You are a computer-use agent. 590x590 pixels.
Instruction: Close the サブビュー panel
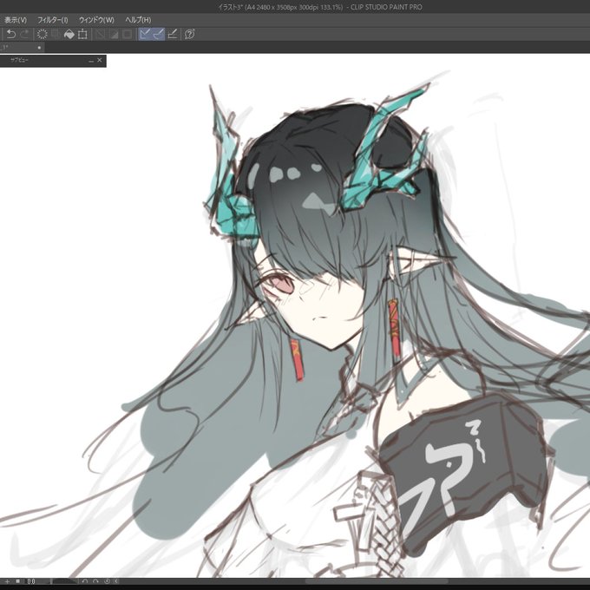[99, 60]
